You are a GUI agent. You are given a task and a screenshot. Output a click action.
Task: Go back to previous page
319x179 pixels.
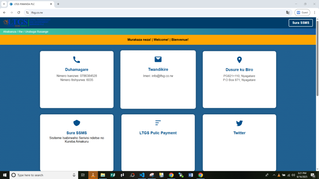4,12
